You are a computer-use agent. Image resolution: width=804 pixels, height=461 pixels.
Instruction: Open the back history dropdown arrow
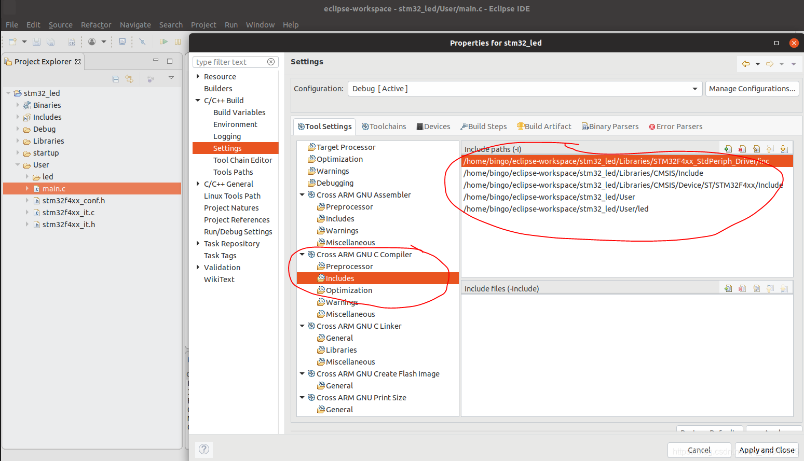[758, 64]
